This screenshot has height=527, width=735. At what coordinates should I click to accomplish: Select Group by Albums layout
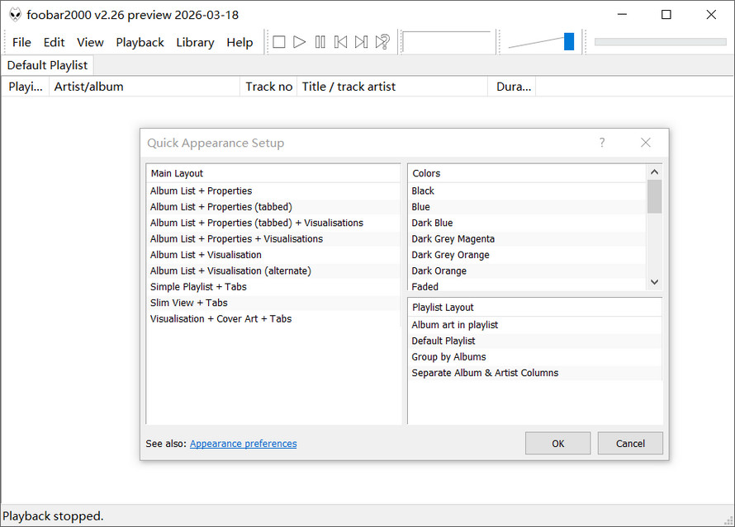click(535, 356)
